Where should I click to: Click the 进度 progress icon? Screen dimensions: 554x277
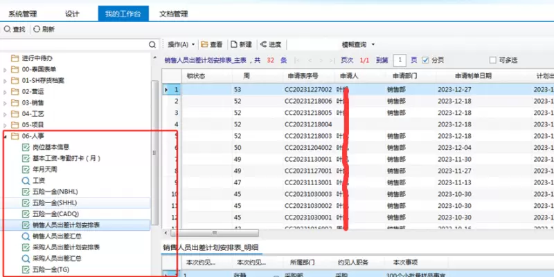[x=263, y=44]
